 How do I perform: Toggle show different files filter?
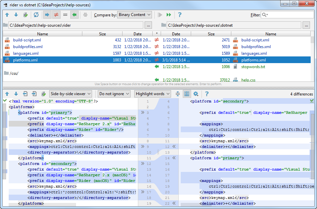pos(56,15)
